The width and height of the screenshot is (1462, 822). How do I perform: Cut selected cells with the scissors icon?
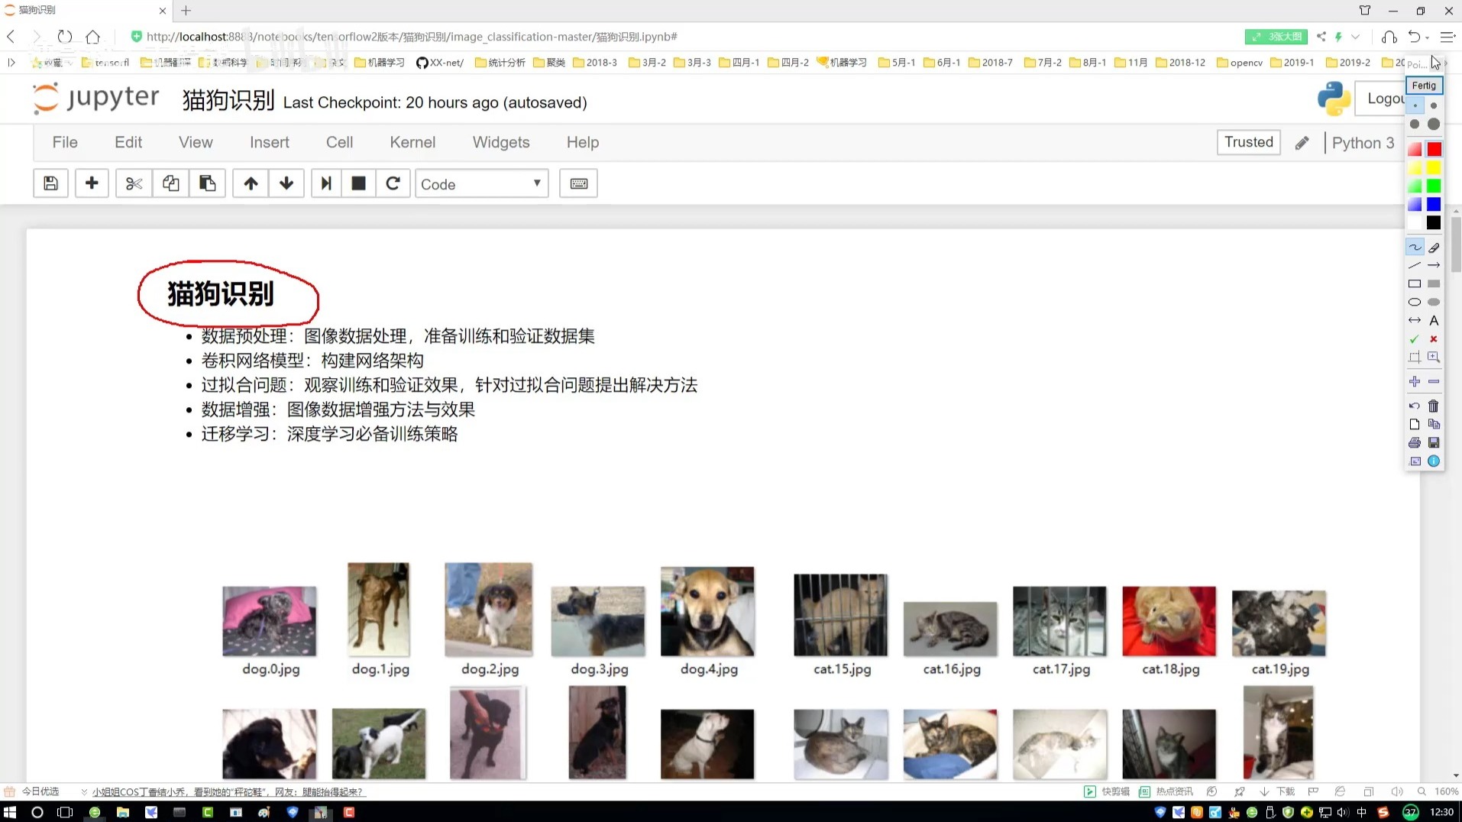[x=134, y=183]
